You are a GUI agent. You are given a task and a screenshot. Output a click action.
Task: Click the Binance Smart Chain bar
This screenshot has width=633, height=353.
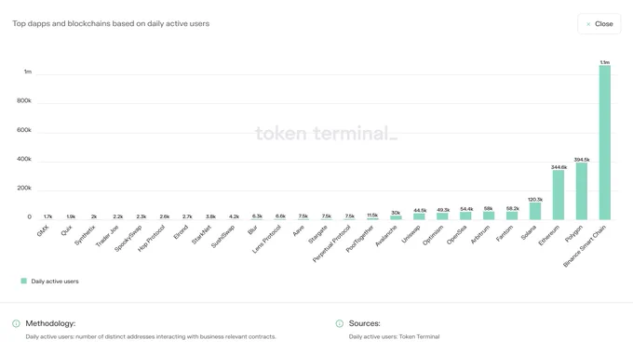[x=605, y=143]
